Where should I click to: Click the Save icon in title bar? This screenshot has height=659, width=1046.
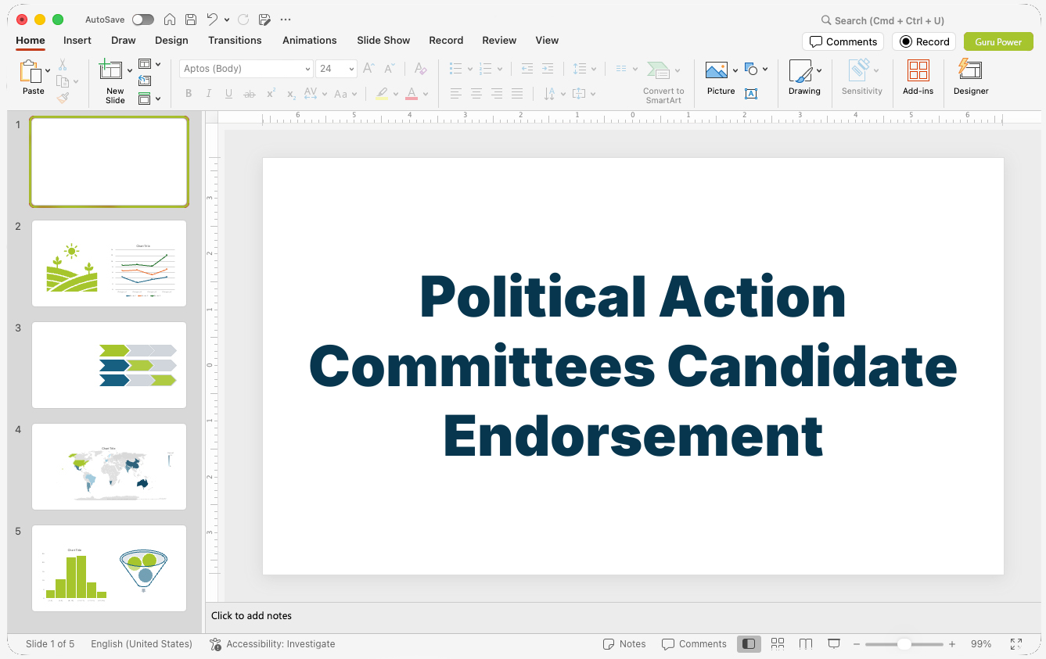191,20
